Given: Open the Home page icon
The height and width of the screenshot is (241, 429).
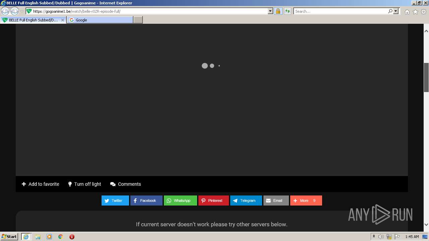Looking at the screenshot, I should click(x=407, y=12).
